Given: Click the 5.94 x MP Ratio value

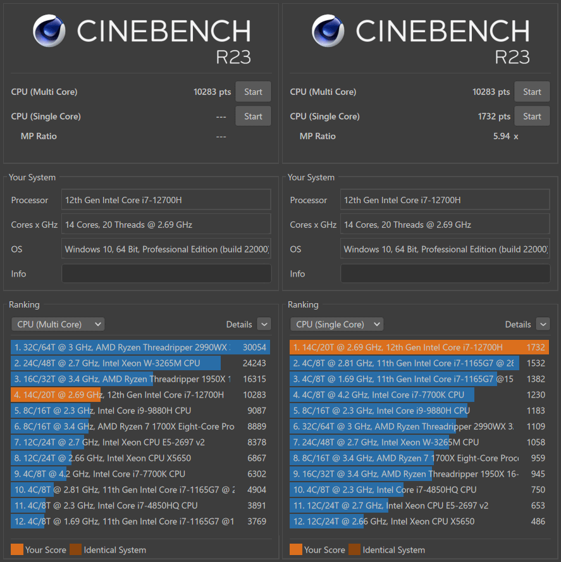Looking at the screenshot, I should (505, 136).
